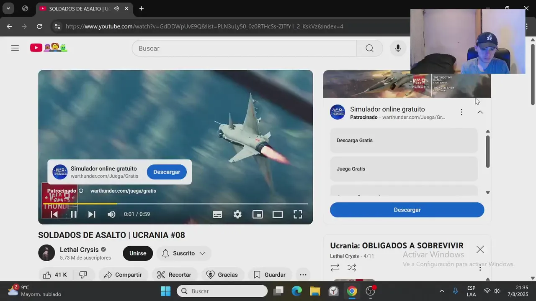Open Microsoft Edge from the taskbar
This screenshot has width=536, height=301.
pyautogui.click(x=296, y=291)
